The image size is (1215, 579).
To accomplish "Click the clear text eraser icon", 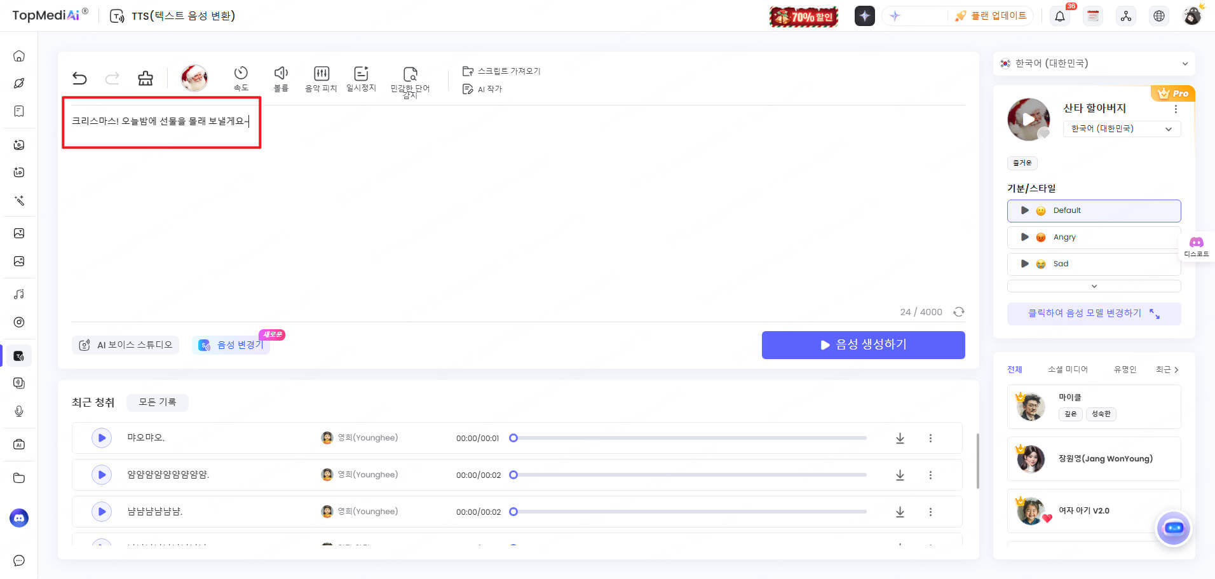I will (146, 78).
